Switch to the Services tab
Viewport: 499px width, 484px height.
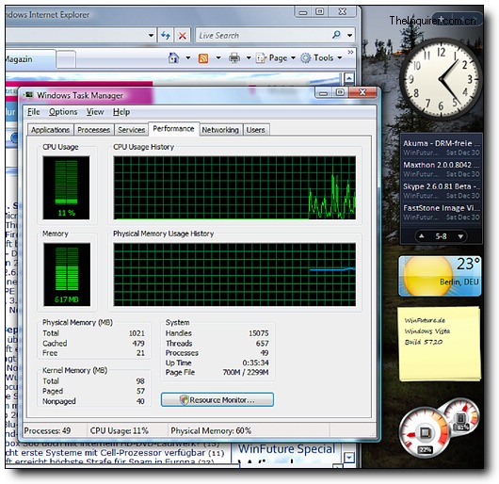pos(131,130)
